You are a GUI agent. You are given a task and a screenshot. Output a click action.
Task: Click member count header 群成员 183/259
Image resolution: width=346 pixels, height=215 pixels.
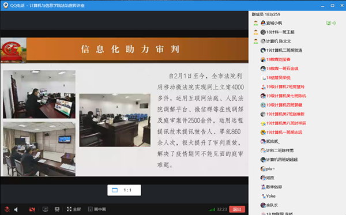(x=266, y=14)
